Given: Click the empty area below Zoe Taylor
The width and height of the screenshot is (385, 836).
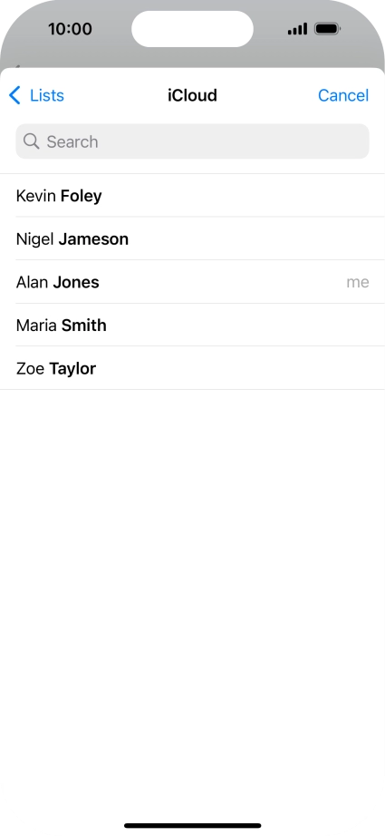Looking at the screenshot, I should (x=192, y=602).
